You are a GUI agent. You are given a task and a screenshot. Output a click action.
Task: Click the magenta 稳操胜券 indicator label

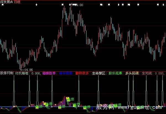click(49, 73)
